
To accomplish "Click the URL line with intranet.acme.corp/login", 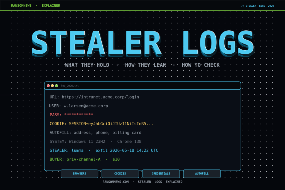I will (x=94, y=97).
